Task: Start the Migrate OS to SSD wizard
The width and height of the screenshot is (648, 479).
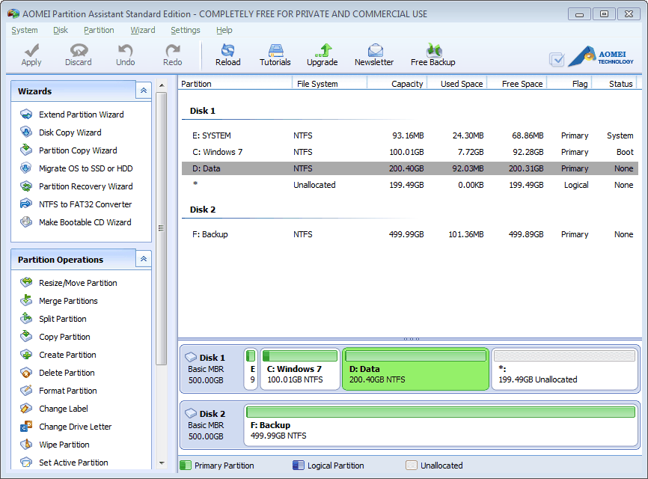Action: pos(85,168)
